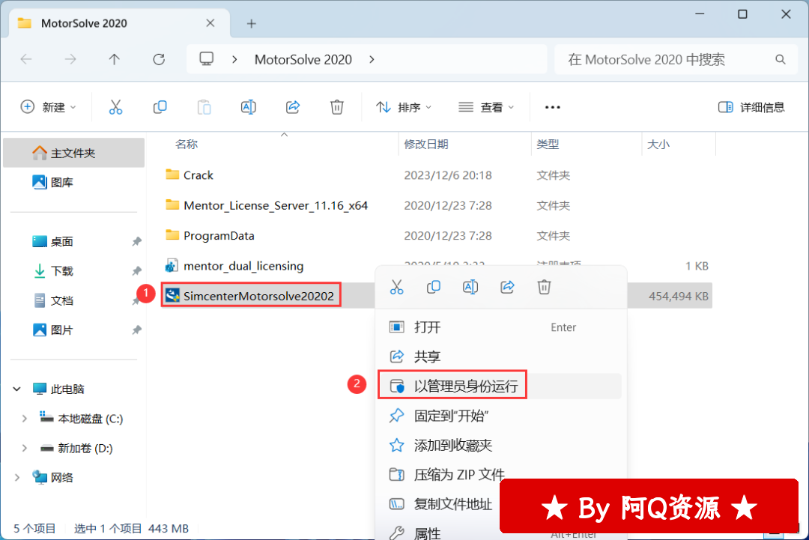Close the MotorSolve 2020 tab
Screen dimensions: 809x540
point(210,23)
